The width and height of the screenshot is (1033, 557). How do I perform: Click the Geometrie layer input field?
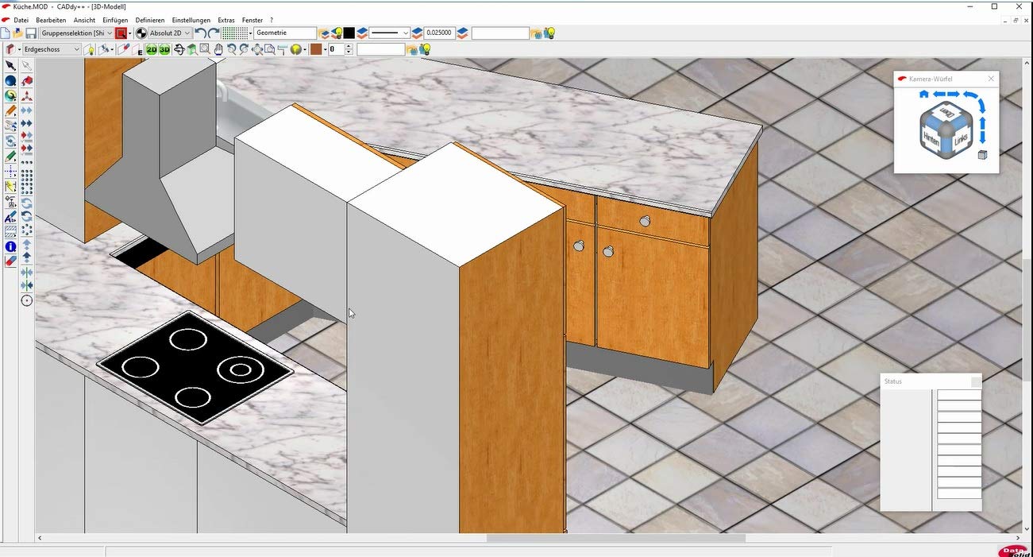pyautogui.click(x=285, y=33)
